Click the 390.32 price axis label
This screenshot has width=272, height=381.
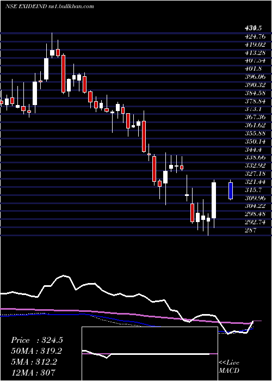255,85
